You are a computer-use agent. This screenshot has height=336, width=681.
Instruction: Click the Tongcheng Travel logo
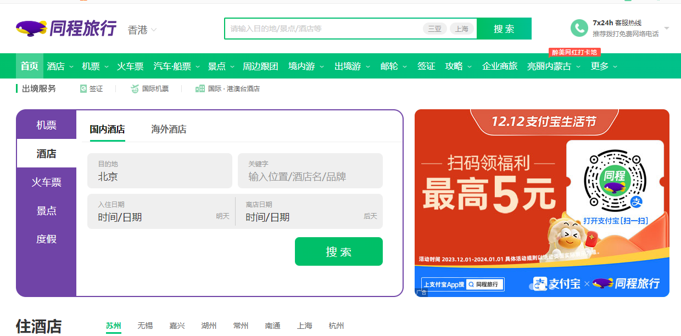coord(66,28)
